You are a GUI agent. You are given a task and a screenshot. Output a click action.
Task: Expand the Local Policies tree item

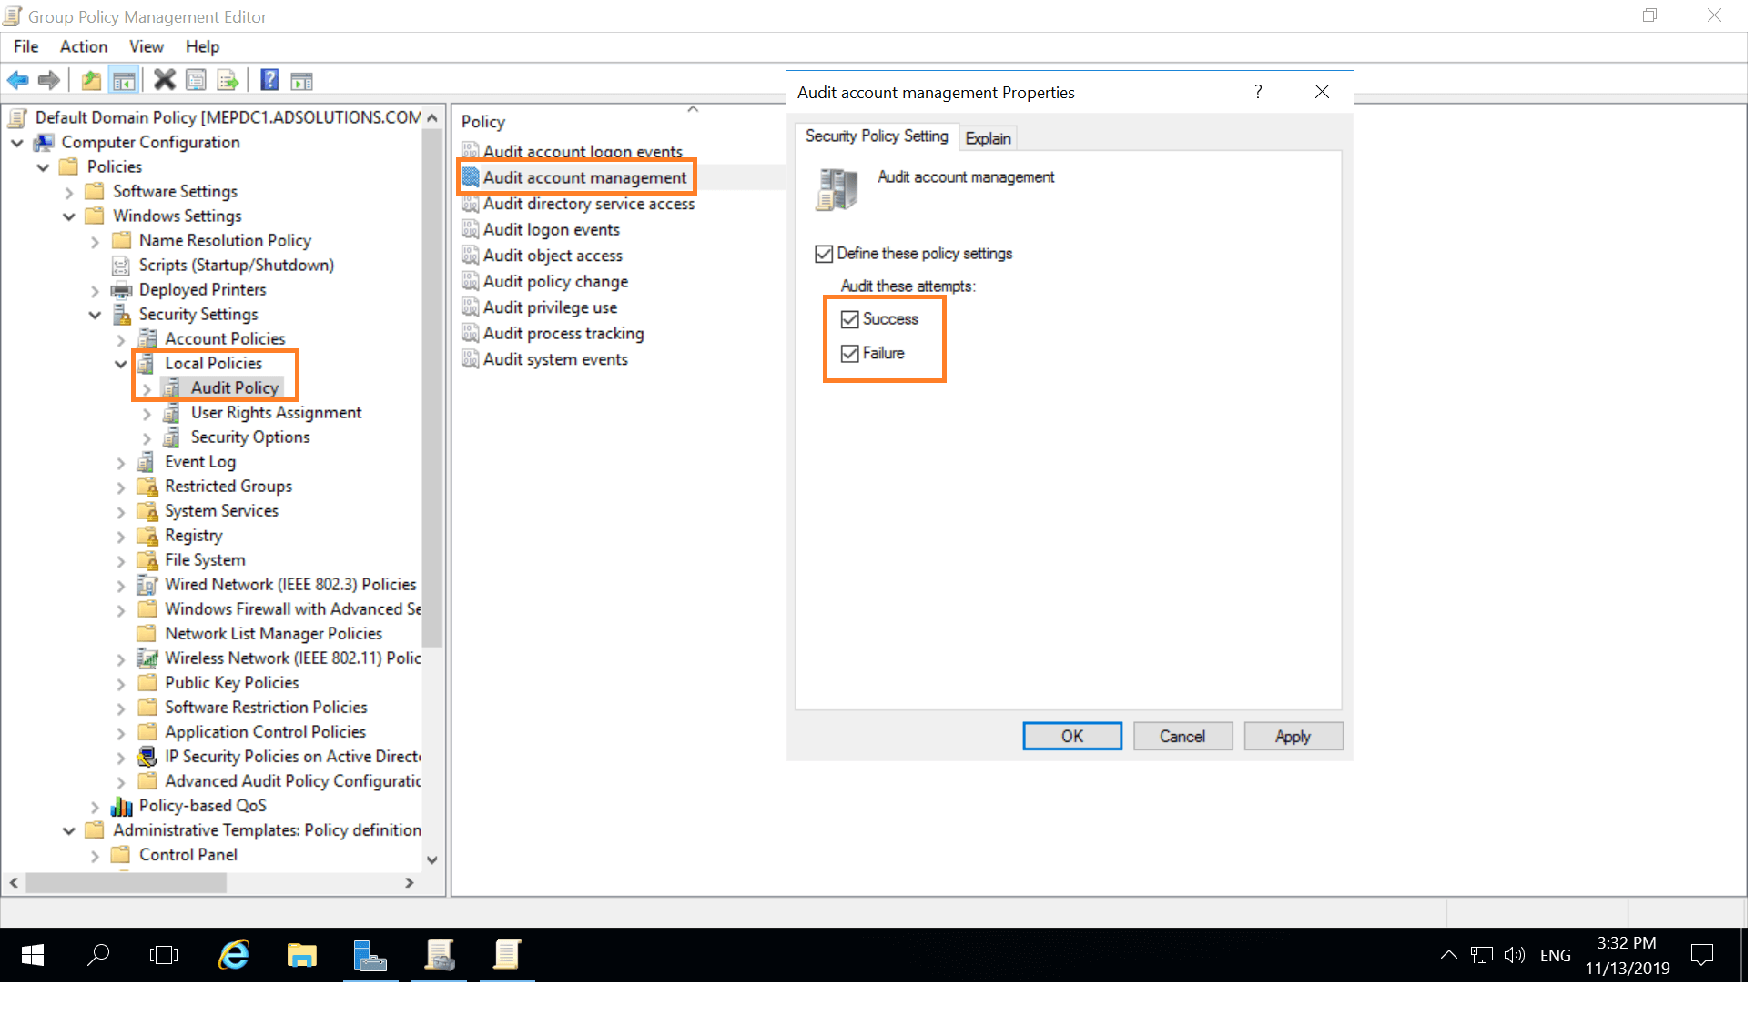click(x=121, y=363)
